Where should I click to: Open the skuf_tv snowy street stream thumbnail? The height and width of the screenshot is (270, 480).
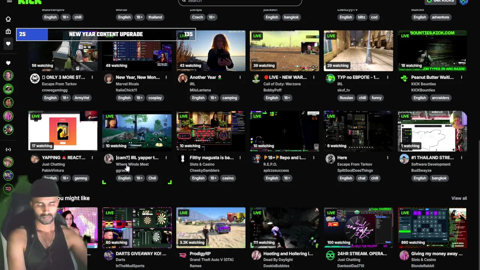coord(358,51)
